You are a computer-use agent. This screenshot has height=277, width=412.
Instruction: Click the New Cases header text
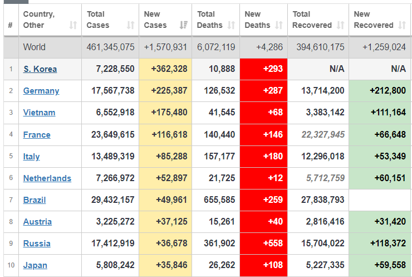(x=155, y=20)
